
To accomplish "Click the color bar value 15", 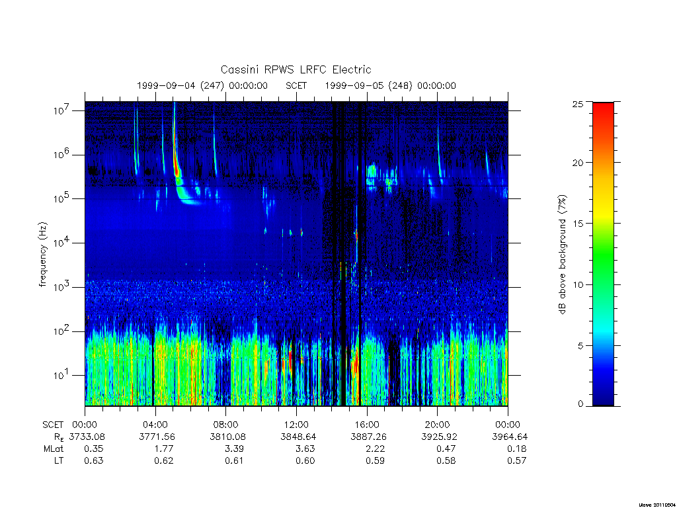I will pos(578,224).
